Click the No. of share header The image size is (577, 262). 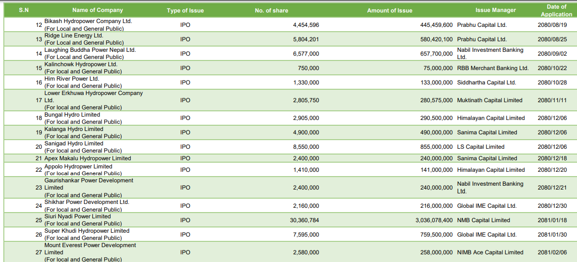click(x=271, y=10)
